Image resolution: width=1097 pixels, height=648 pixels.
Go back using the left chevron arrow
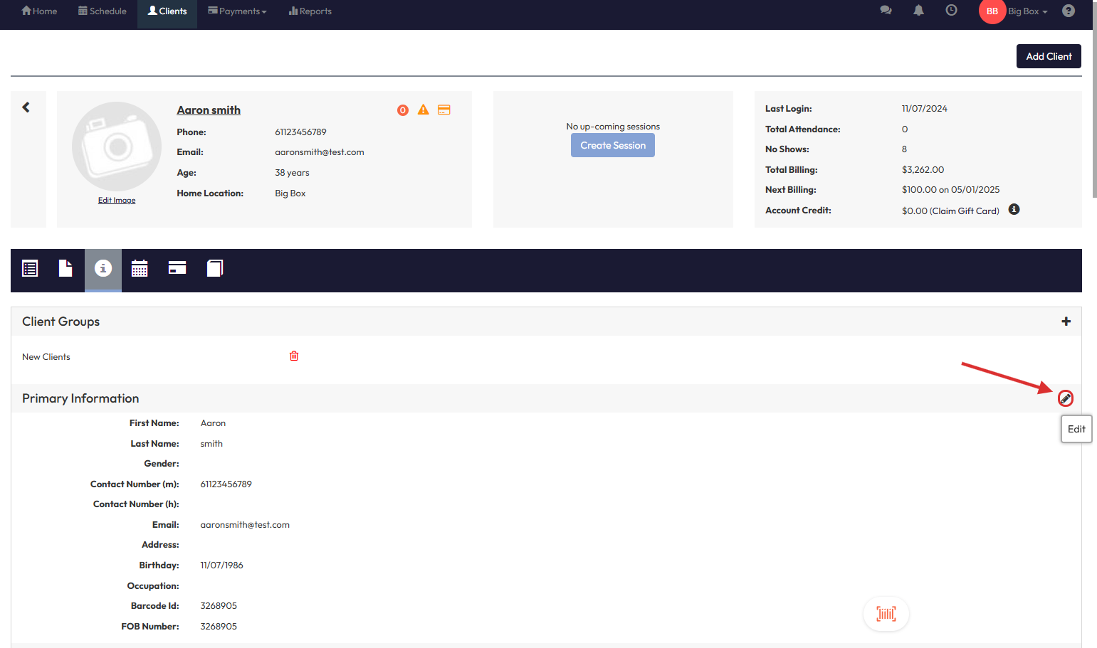(26, 107)
